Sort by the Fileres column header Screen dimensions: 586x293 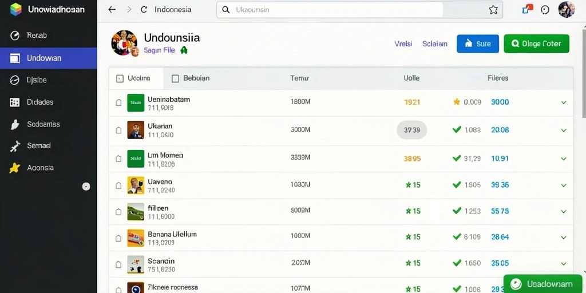coord(498,78)
